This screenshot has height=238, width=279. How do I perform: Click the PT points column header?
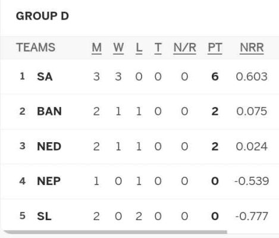215,48
